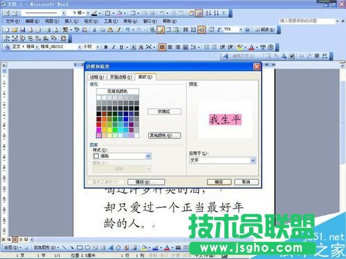
Task: Click the Paste clipboard icon
Action: coord(111,30)
